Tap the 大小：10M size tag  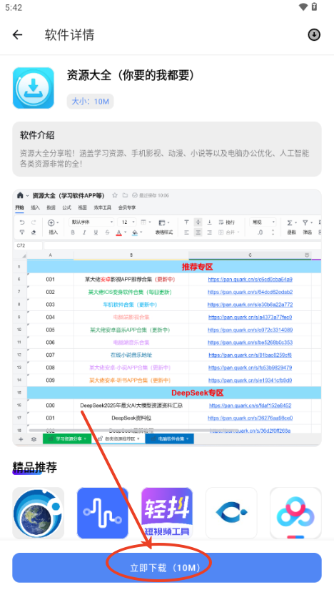90,102
